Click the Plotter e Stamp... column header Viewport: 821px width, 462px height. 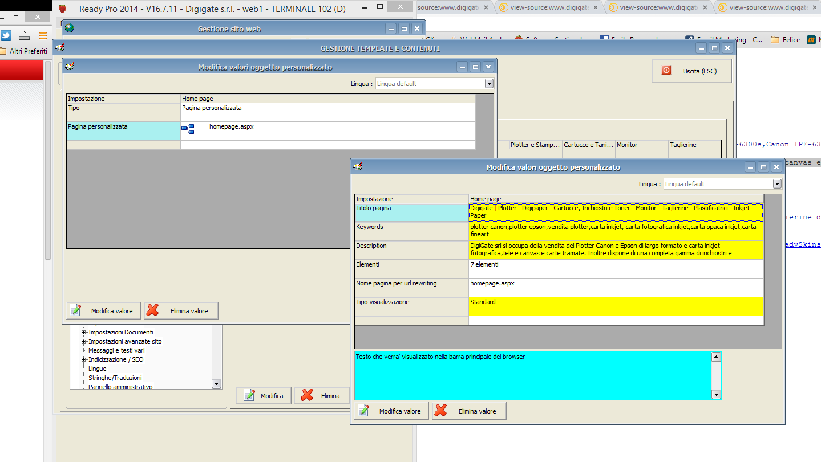(535, 145)
